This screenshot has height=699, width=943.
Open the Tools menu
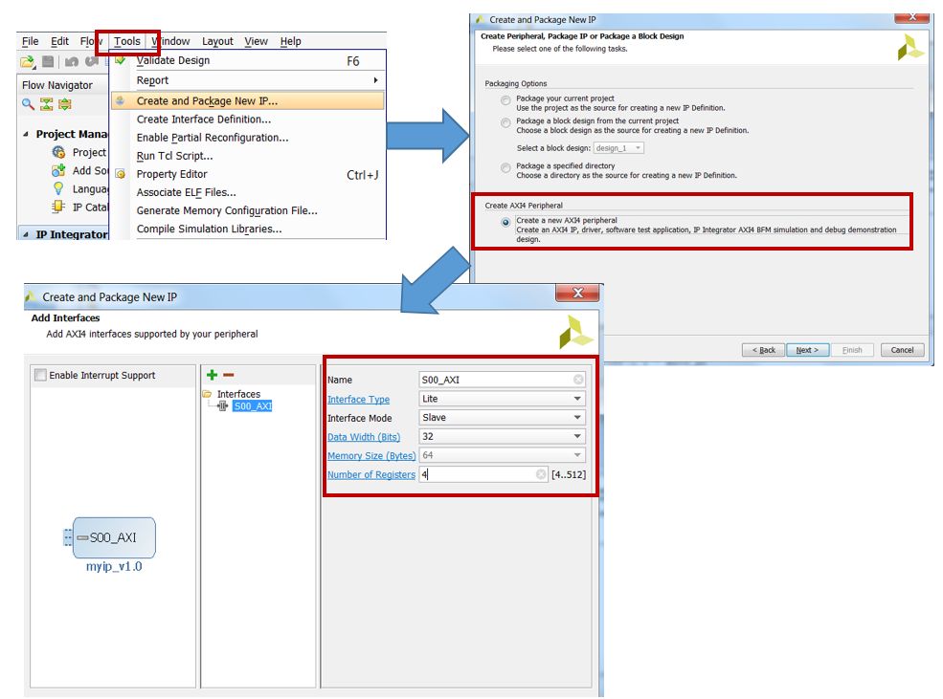tap(127, 41)
